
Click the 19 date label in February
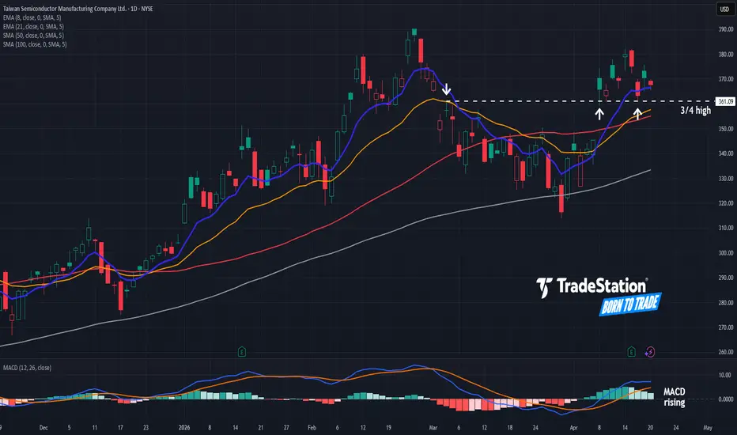[388, 427]
